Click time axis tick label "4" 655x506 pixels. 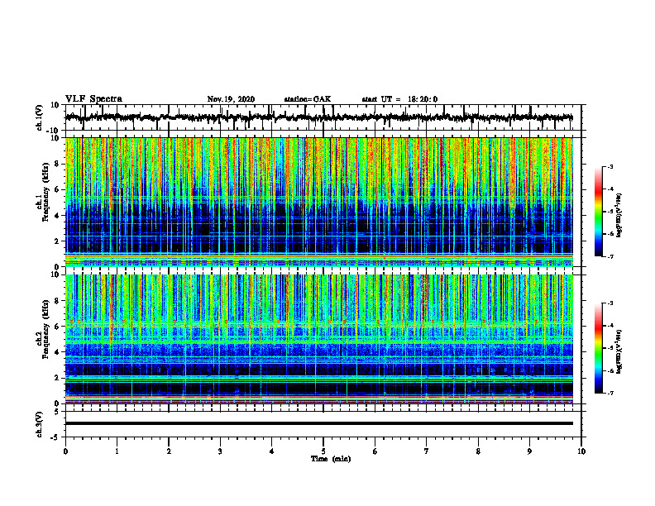(272, 451)
